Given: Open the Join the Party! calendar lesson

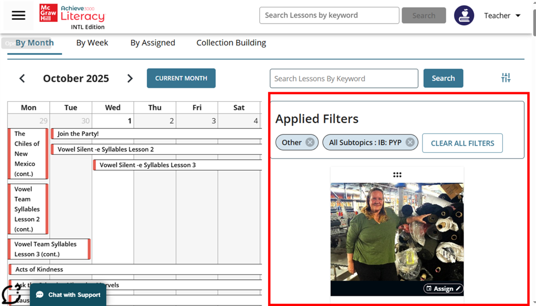Looking at the screenshot, I should (78, 133).
